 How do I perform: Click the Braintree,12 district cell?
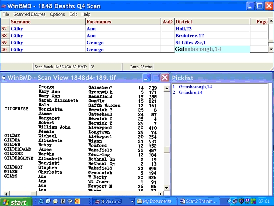pyautogui.click(x=212, y=36)
